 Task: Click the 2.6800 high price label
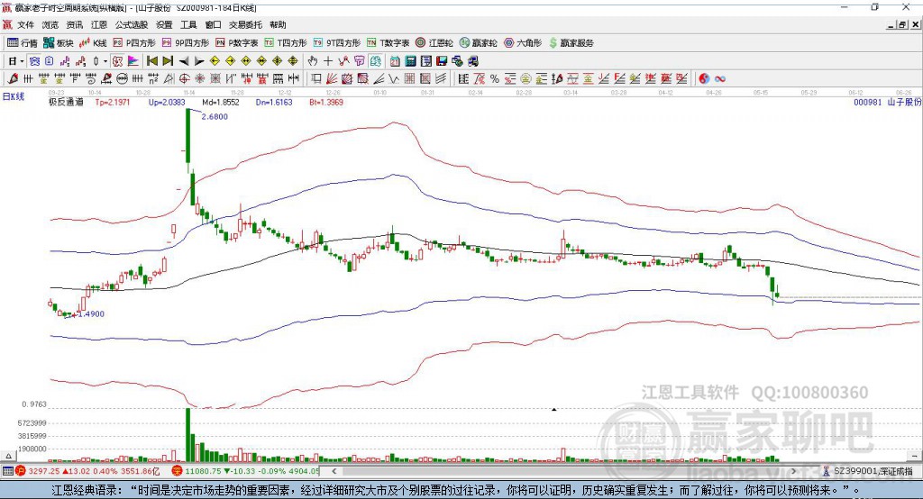215,116
